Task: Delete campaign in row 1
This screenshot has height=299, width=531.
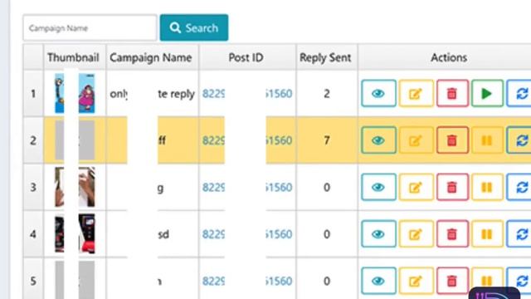Action: [452, 94]
